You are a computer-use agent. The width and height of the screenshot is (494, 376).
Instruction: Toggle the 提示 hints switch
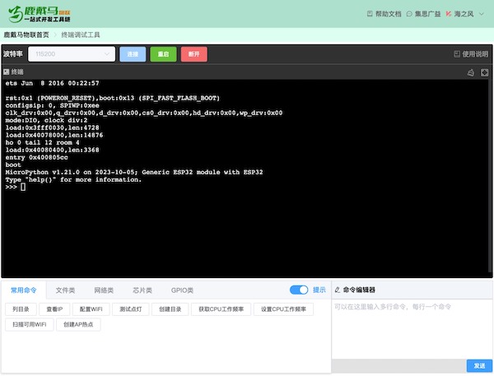tap(298, 290)
